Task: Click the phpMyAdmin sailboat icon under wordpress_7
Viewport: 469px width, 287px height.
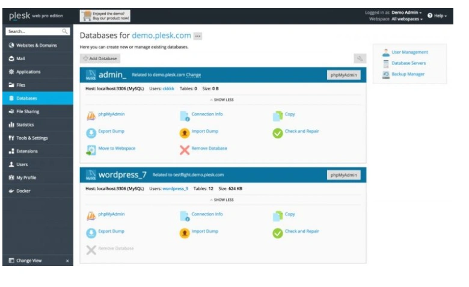Action: [x=91, y=216]
